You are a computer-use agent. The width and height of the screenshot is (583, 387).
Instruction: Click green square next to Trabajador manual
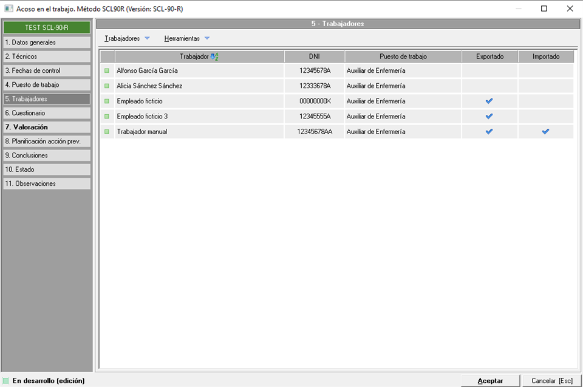(107, 131)
